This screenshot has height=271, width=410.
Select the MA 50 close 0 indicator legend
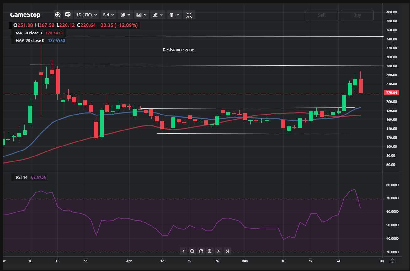point(29,33)
